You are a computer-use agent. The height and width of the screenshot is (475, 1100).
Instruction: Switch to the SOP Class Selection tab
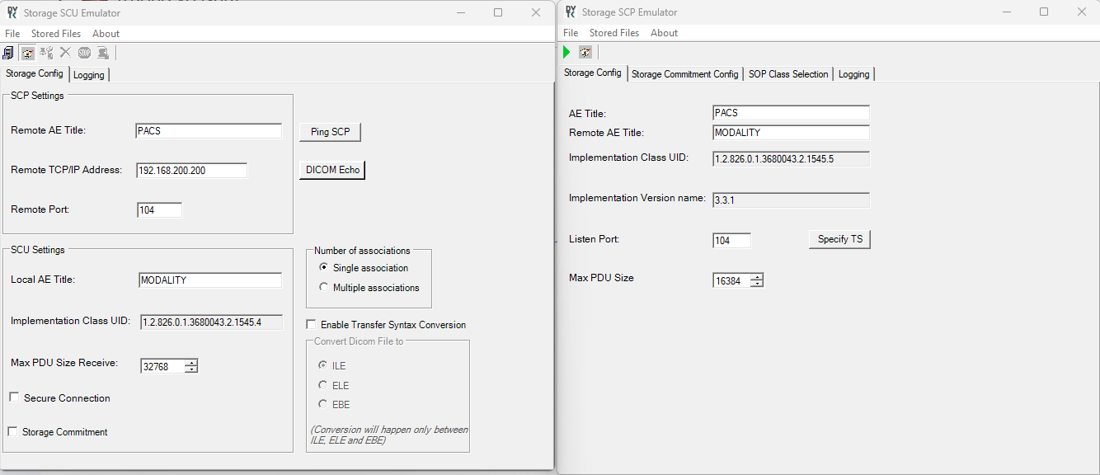[787, 74]
